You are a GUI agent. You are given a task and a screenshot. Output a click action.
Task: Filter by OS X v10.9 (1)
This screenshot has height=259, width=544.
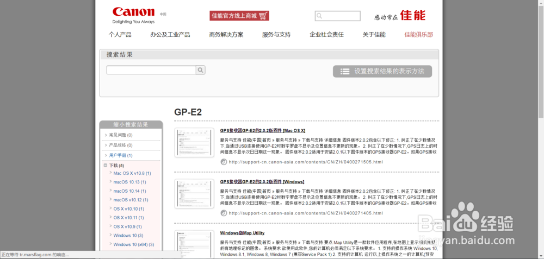(x=128, y=226)
